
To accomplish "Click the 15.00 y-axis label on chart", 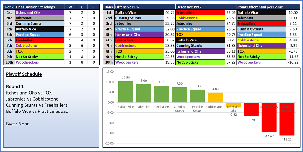I will (110, 72).
